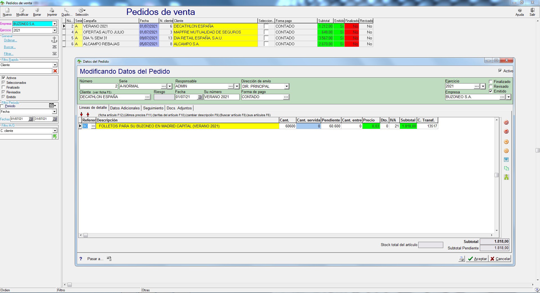
Task: Click the Su número VERANO 2021 field
Action: click(x=222, y=97)
